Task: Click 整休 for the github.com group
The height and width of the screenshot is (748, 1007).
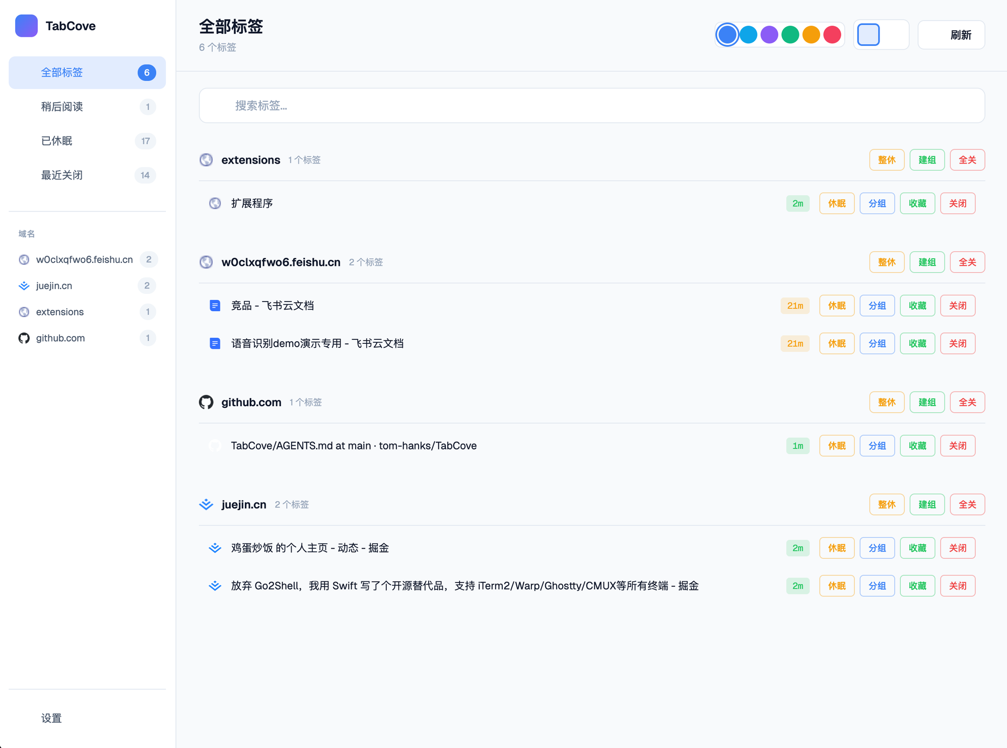Action: (x=887, y=402)
